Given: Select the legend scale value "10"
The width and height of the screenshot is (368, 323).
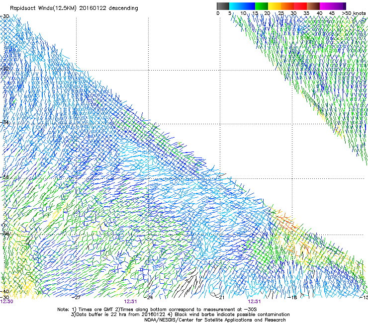Looking at the screenshot, I should tap(243, 13).
